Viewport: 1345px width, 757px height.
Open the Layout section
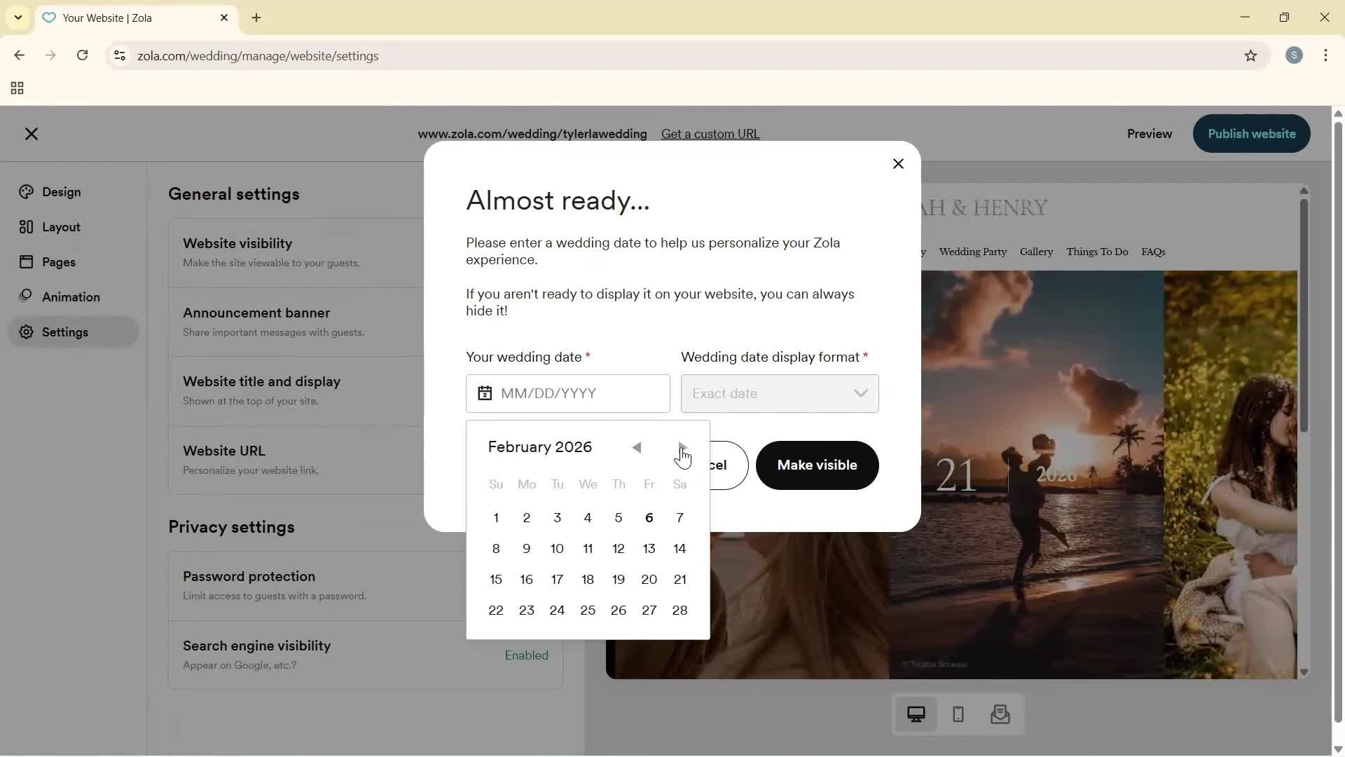(x=58, y=226)
